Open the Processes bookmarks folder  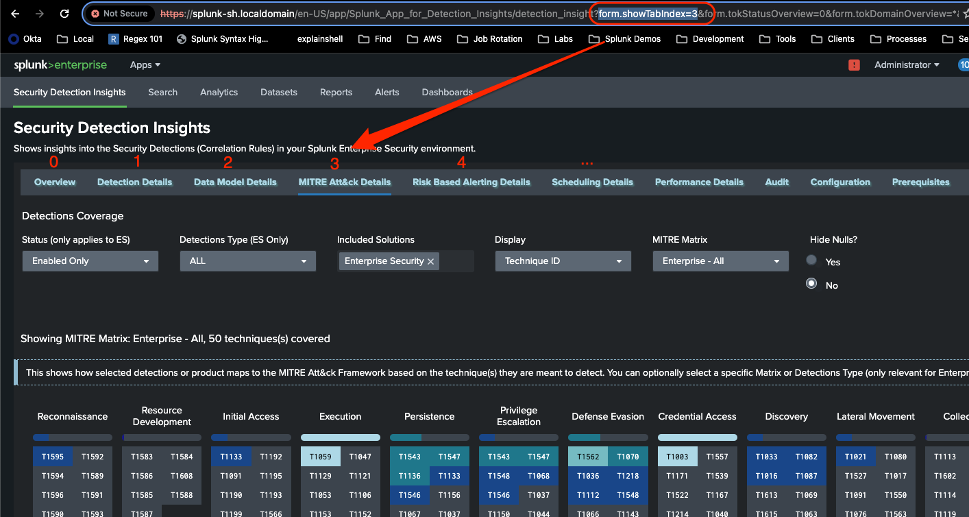point(898,39)
